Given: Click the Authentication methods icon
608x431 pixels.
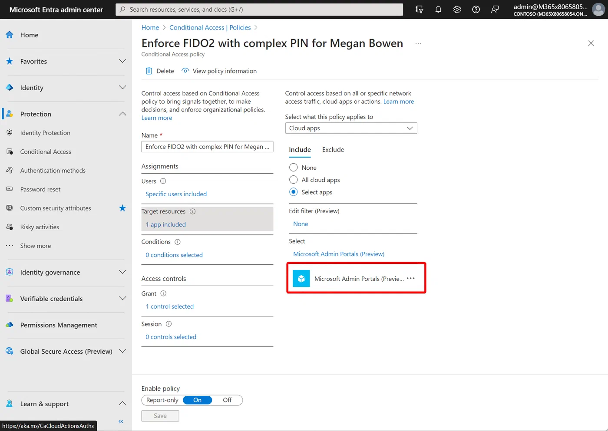Looking at the screenshot, I should point(10,170).
